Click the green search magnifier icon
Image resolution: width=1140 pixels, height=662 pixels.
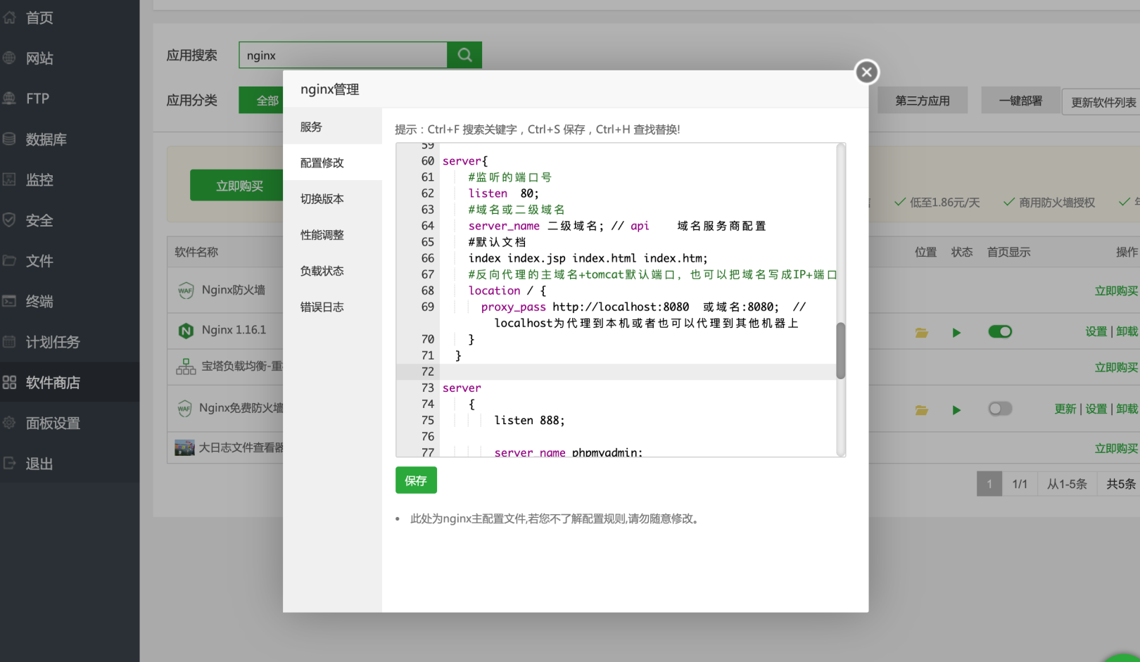464,55
